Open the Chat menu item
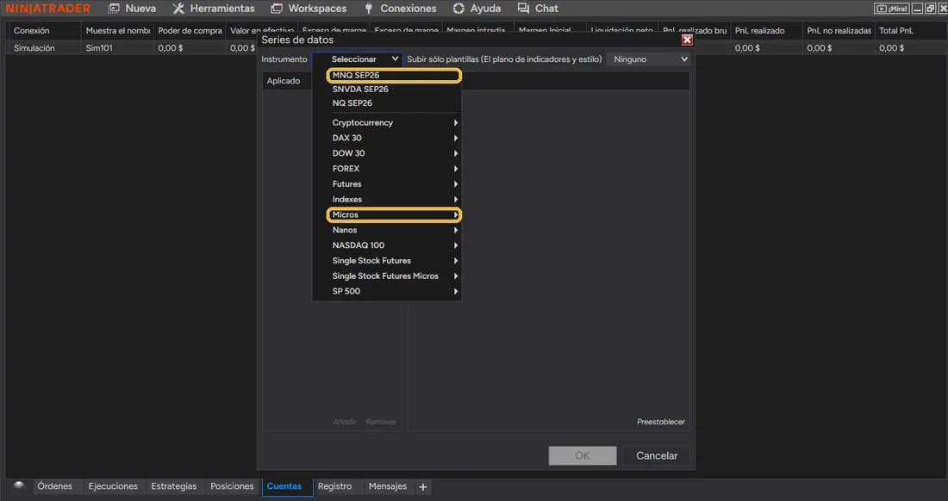Image resolution: width=948 pixels, height=501 pixels. [538, 9]
